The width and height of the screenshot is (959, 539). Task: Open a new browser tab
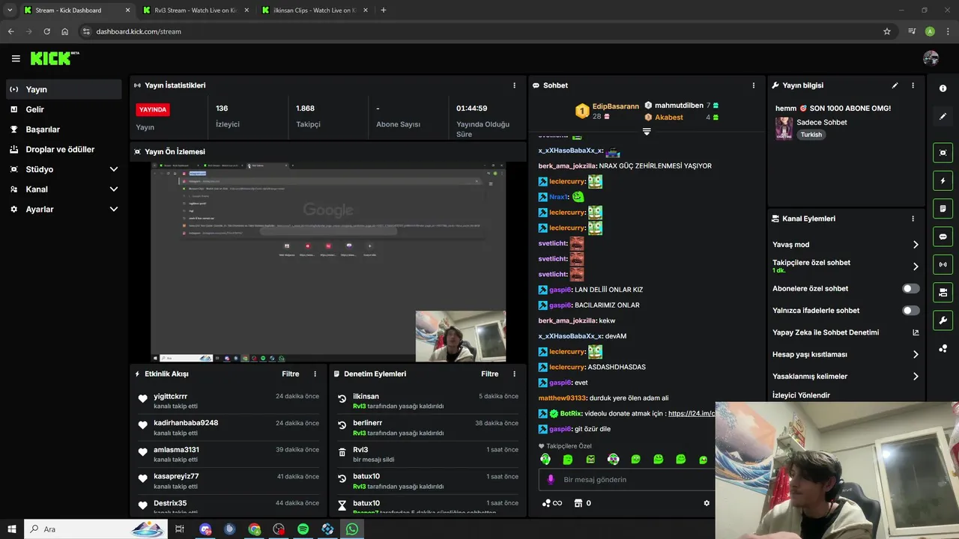click(x=384, y=10)
